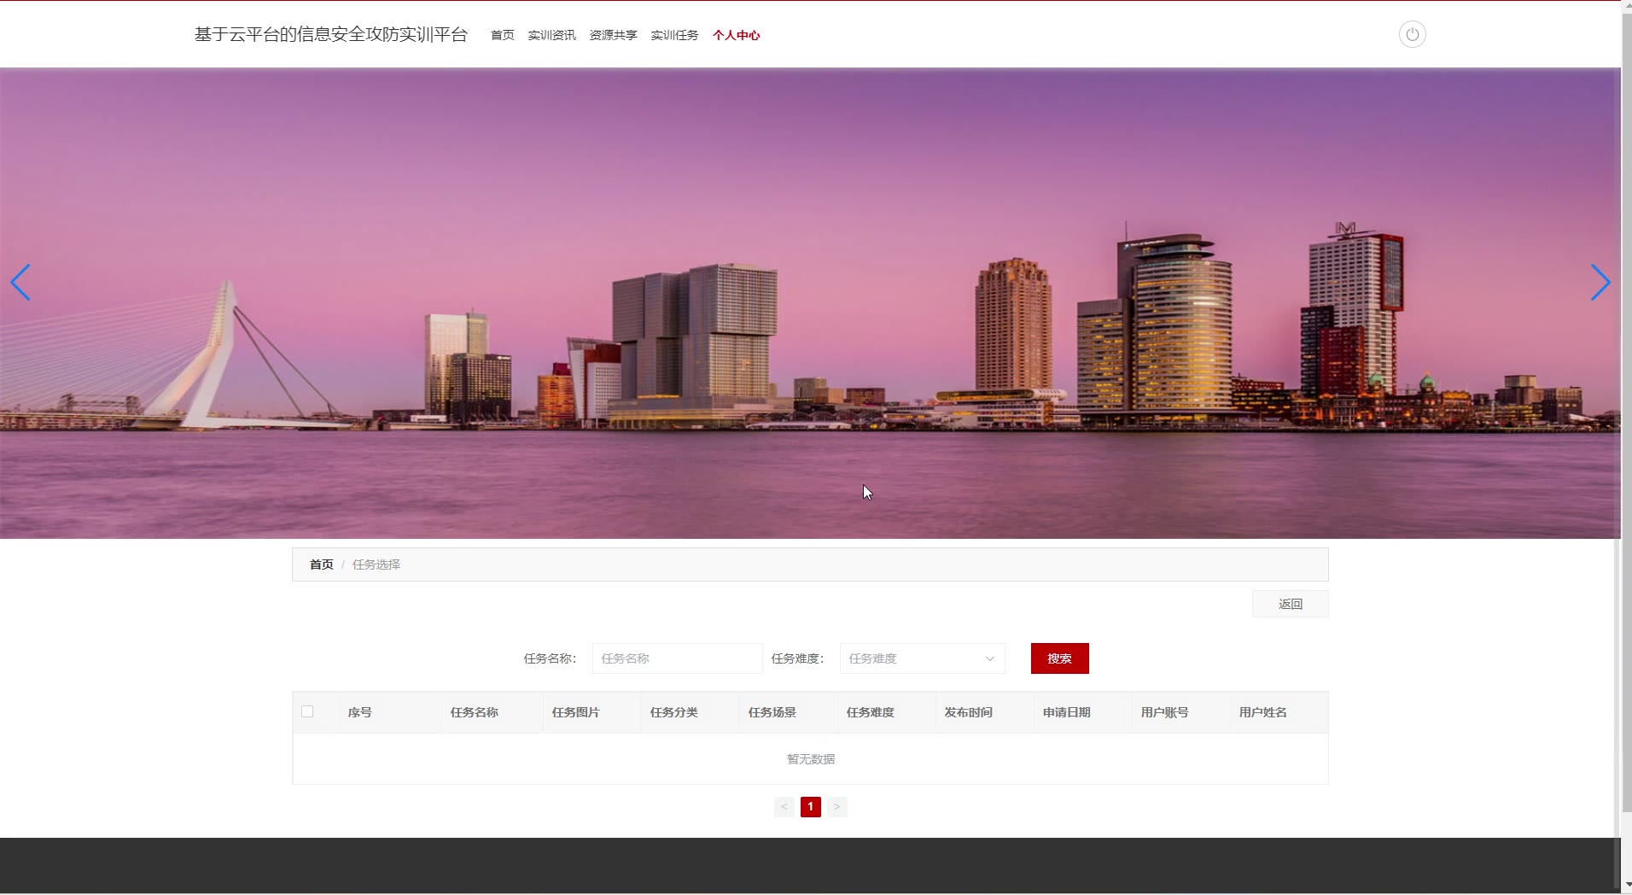Click the previous page pagination arrow
Image resolution: width=1632 pixels, height=895 pixels.
pyautogui.click(x=784, y=806)
